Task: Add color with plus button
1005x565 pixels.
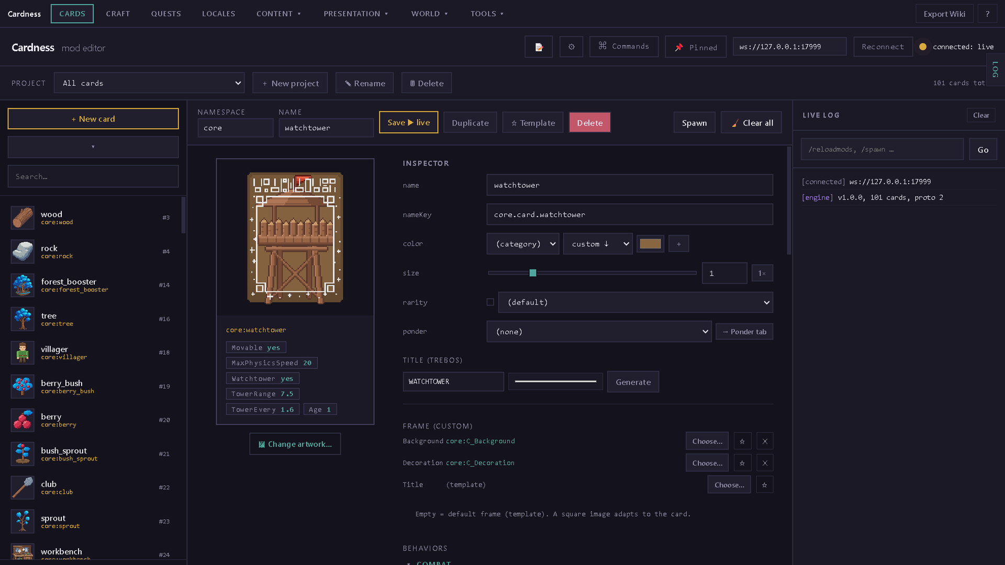Action: coord(679,244)
